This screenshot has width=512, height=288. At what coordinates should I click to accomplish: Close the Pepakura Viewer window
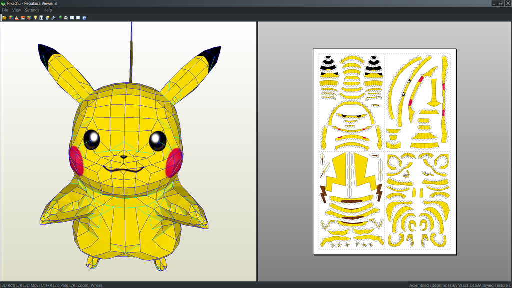click(508, 3)
